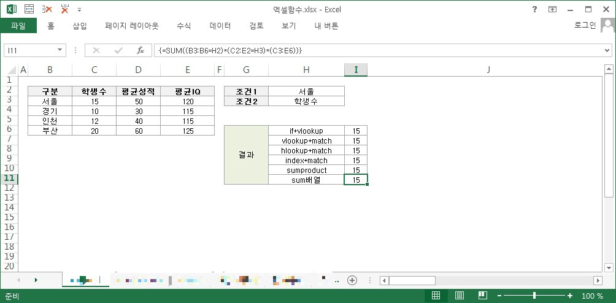Expand the formula bar with the chevron
Viewport: 616px width, 303px height.
coord(608,50)
